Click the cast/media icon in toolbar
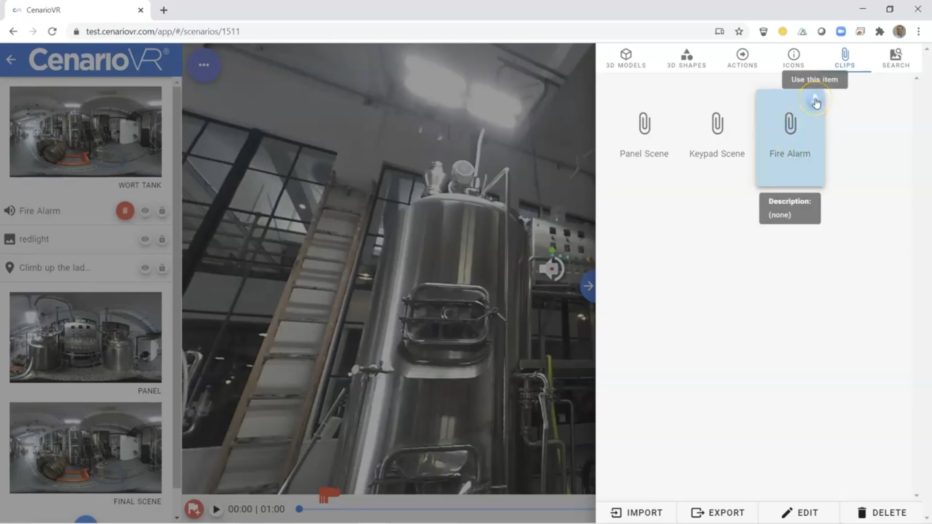The image size is (932, 524). click(860, 32)
